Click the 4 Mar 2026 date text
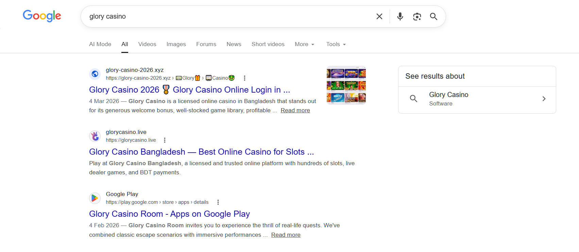Image resolution: width=579 pixels, height=252 pixels. point(104,101)
